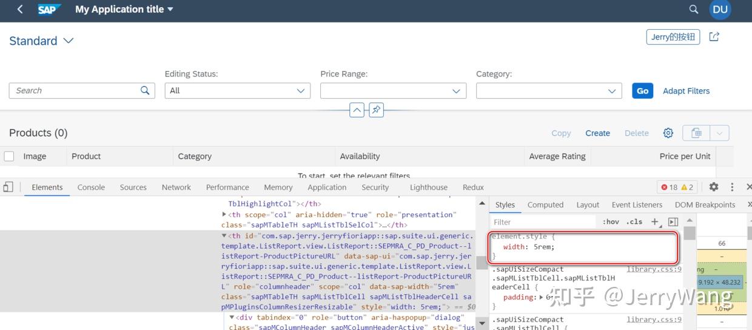The image size is (752, 330).
Task: Open the table settings gear
Action: click(668, 133)
